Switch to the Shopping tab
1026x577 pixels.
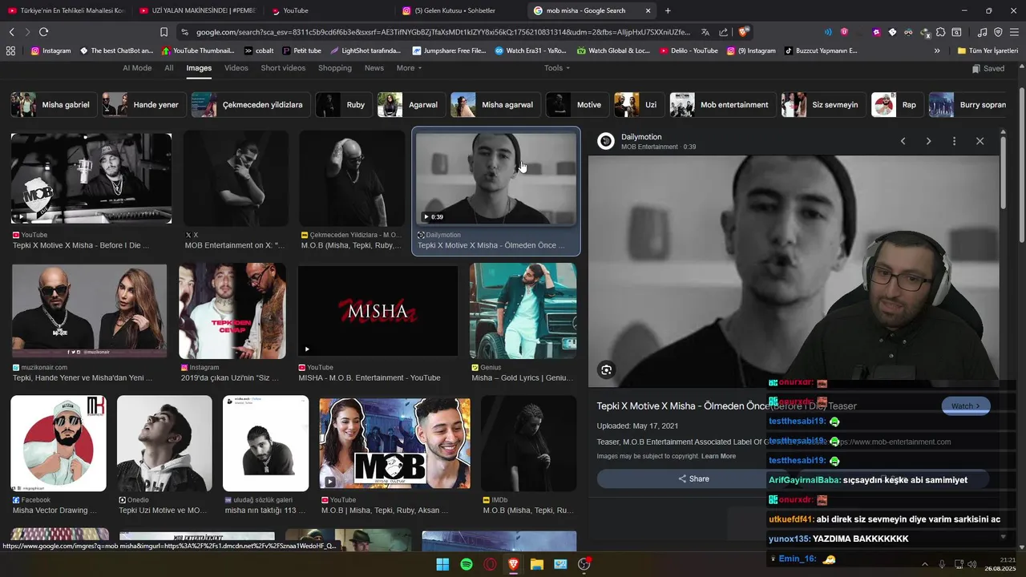[335, 68]
